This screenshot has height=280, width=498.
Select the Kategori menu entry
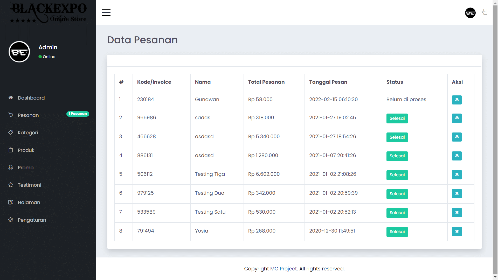click(27, 132)
